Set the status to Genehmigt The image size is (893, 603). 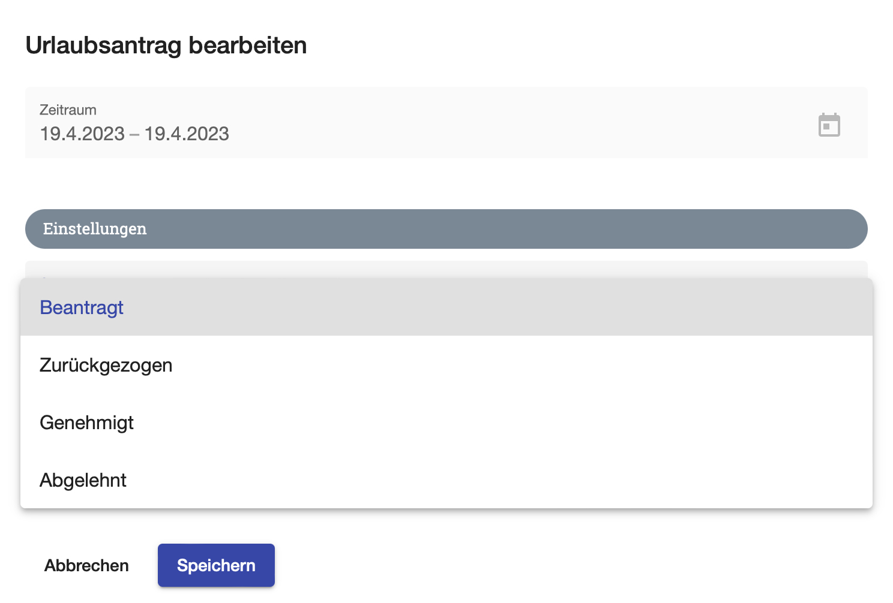pyautogui.click(x=446, y=422)
